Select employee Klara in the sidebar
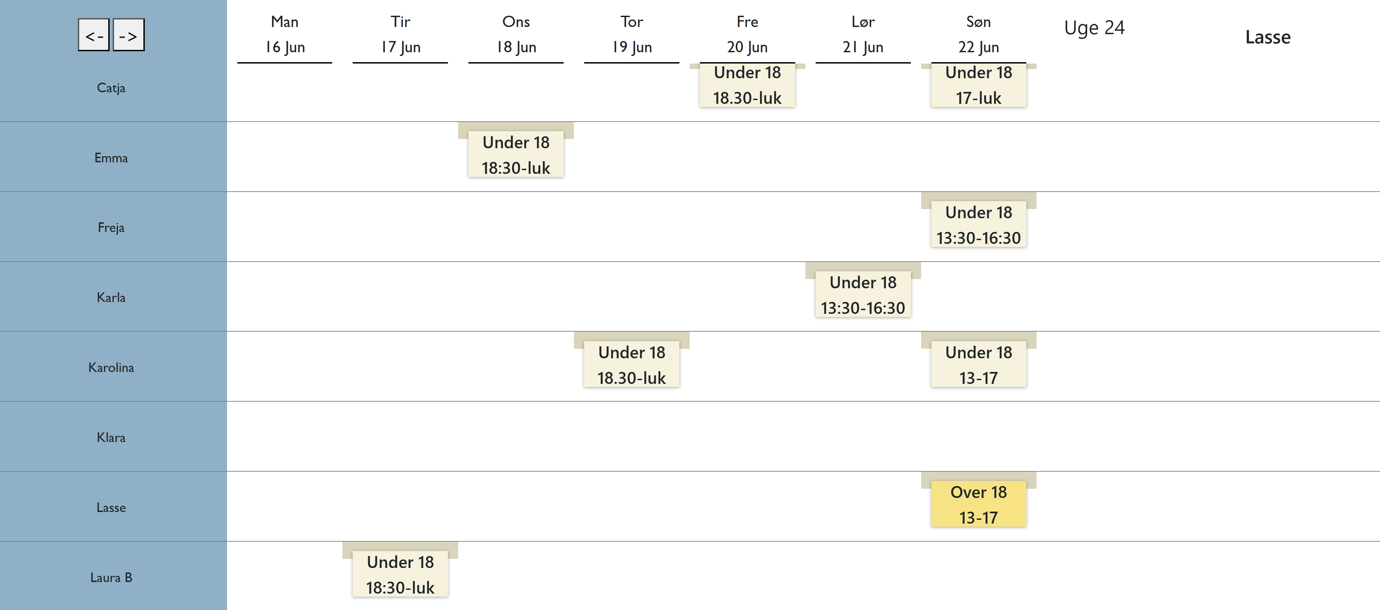 tap(111, 438)
